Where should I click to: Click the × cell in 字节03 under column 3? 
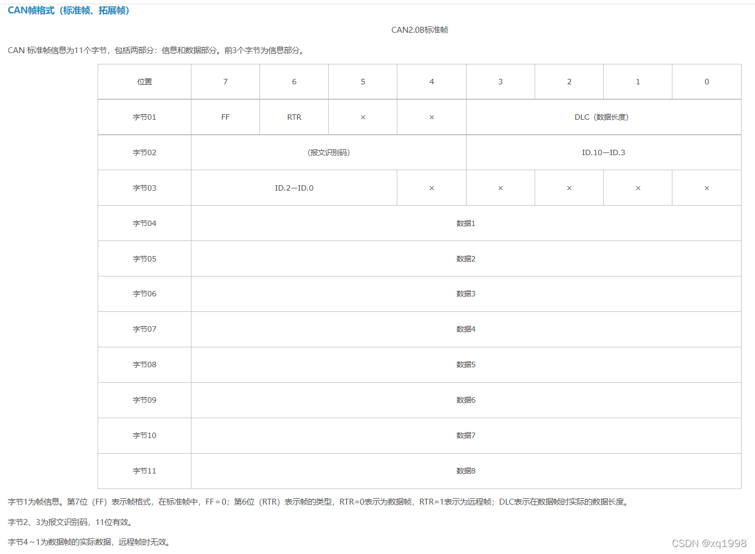(x=501, y=188)
